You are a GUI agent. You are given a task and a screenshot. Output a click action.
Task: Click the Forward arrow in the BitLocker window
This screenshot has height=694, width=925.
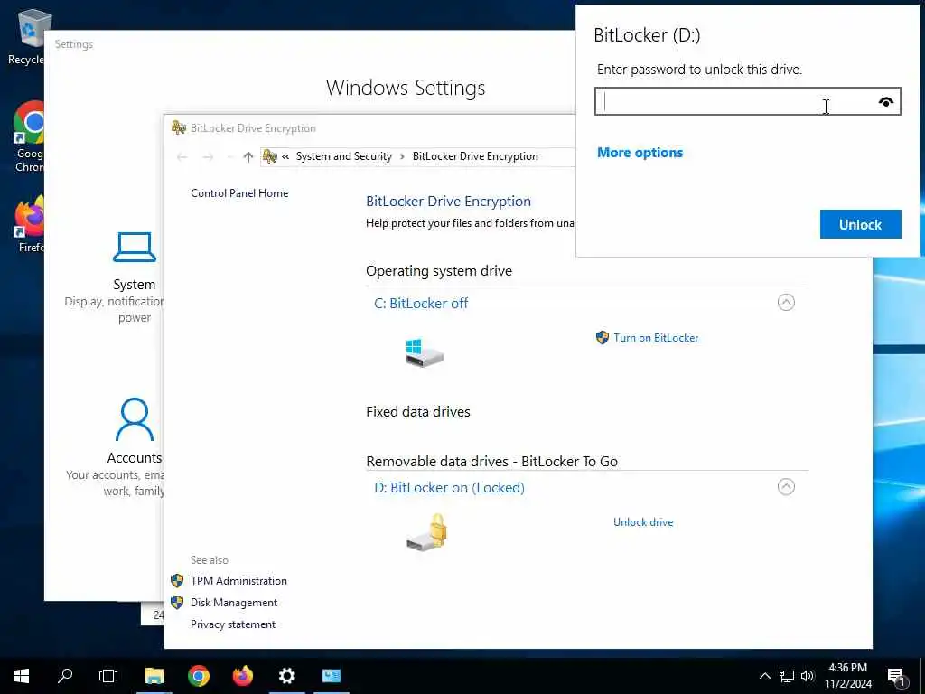pyautogui.click(x=208, y=157)
